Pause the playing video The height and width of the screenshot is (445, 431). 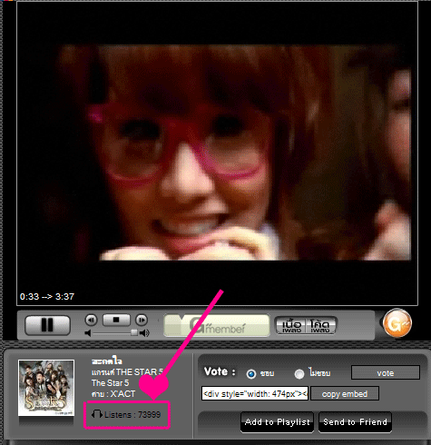[47, 325]
